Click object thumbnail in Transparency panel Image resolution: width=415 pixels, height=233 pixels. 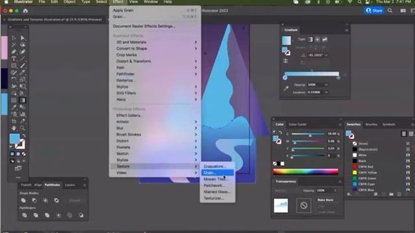click(x=281, y=206)
